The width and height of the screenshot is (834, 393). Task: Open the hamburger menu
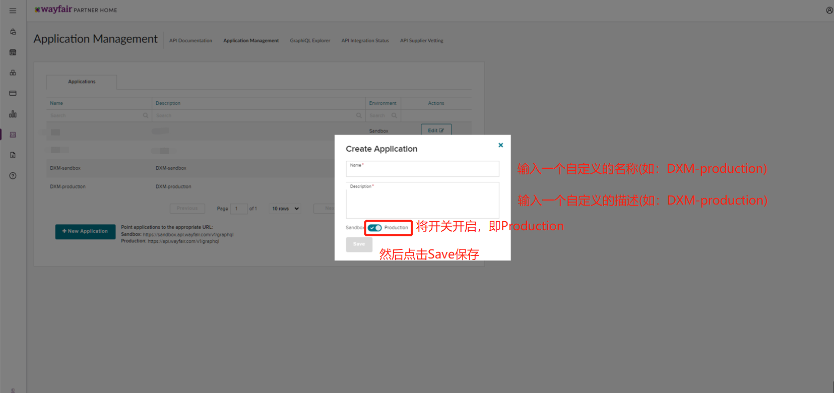tap(13, 11)
